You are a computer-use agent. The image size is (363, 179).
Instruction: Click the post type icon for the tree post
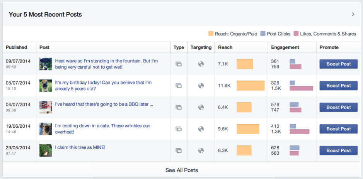[179, 150]
